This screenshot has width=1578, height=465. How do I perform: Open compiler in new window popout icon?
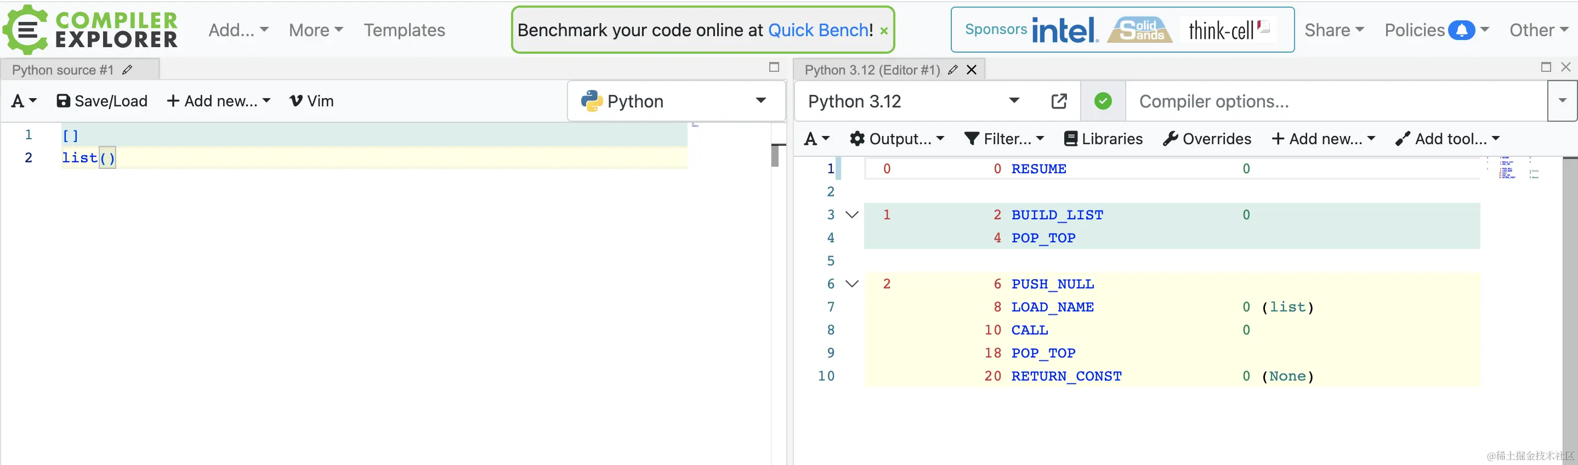1059,101
